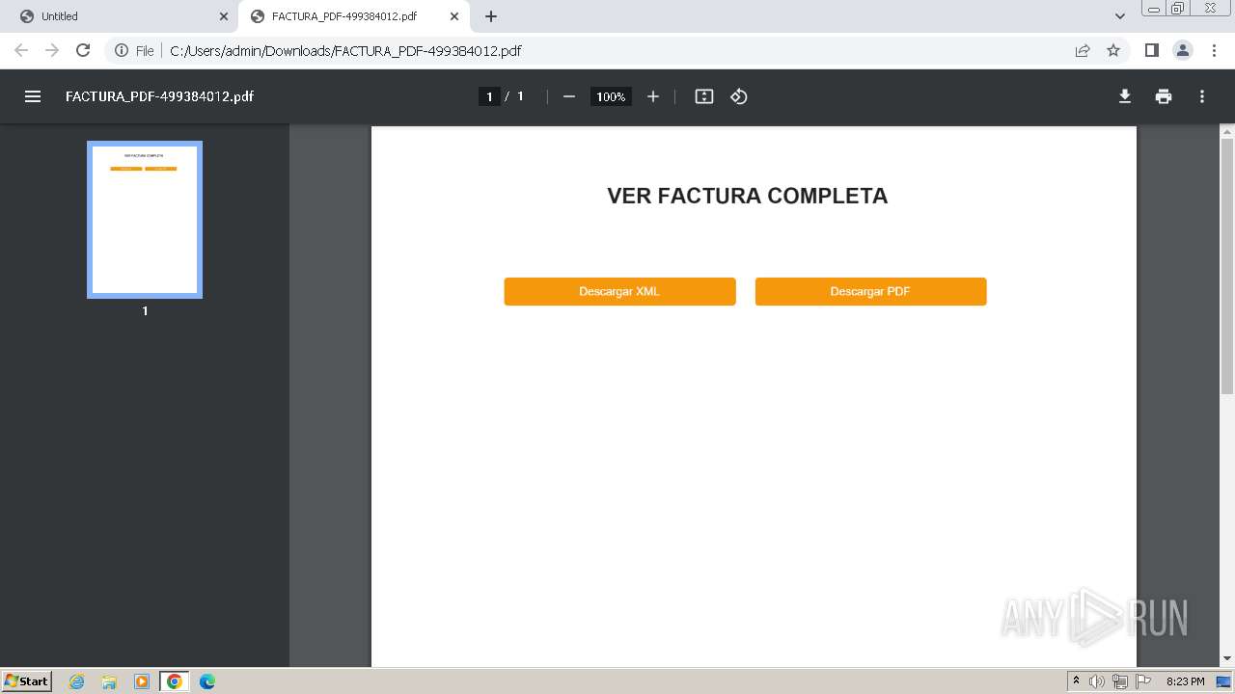Zoom in with the plus icon
Image resolution: width=1235 pixels, height=694 pixels.
coord(653,96)
